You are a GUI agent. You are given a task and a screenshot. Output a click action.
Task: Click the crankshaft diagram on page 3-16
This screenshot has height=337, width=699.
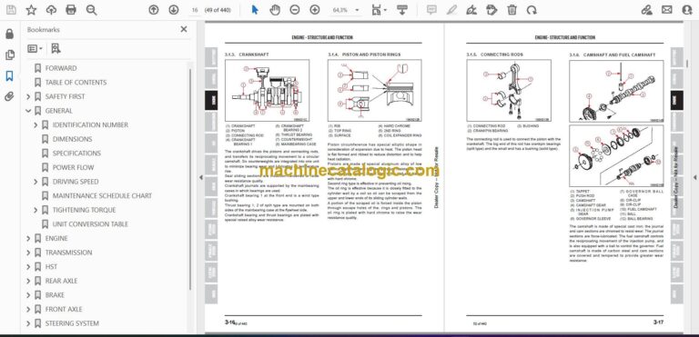(267, 91)
